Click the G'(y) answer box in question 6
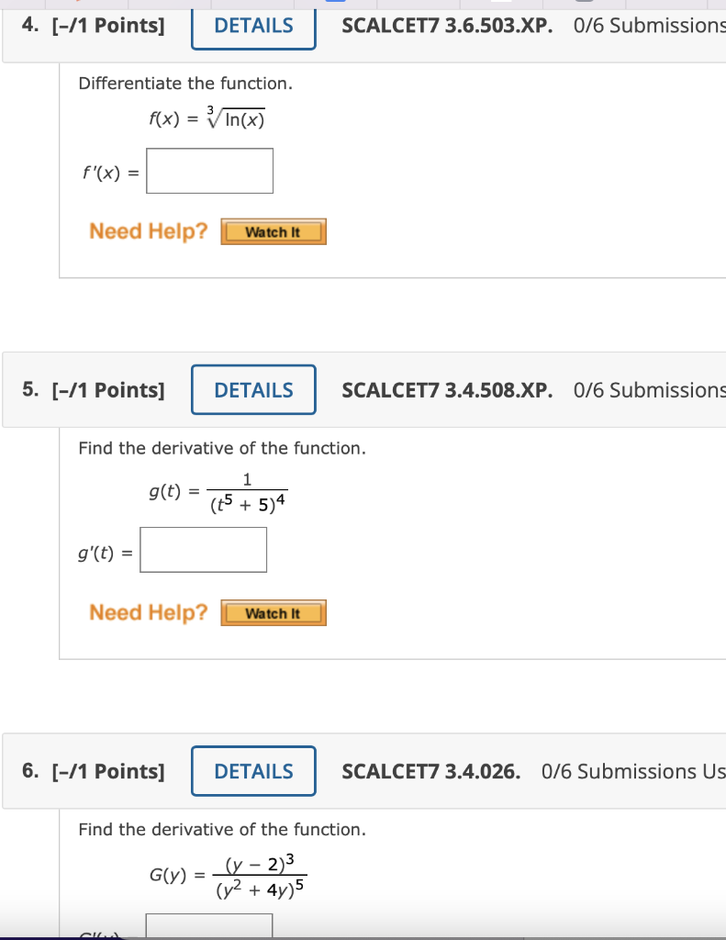This screenshot has width=726, height=940. click(x=208, y=930)
